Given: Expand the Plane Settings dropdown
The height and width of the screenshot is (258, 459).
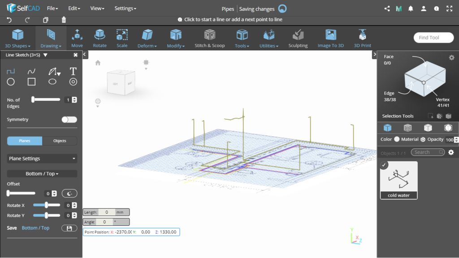Looking at the screenshot, I should coord(42,159).
